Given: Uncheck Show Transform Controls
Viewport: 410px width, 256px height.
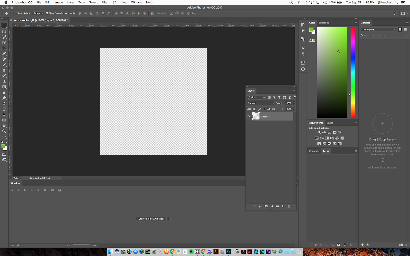Looking at the screenshot, I should coord(47,13).
